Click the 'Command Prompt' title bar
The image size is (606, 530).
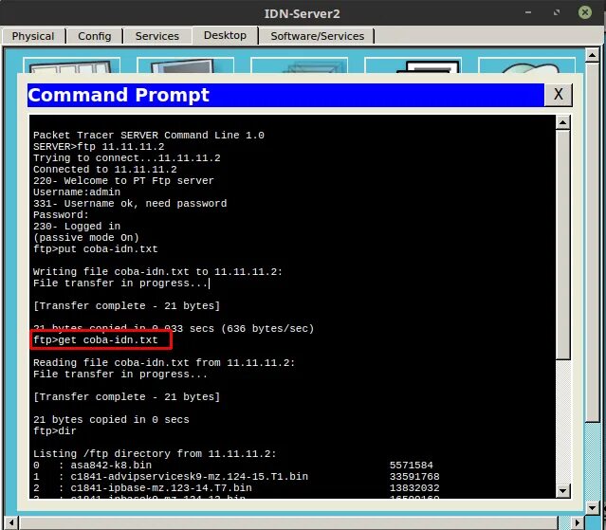285,95
